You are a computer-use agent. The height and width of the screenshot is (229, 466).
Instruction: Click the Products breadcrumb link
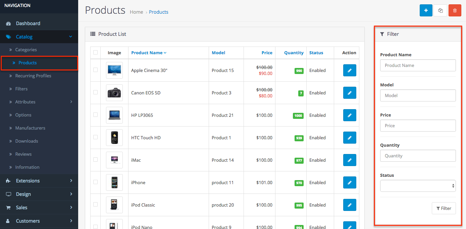click(x=159, y=12)
